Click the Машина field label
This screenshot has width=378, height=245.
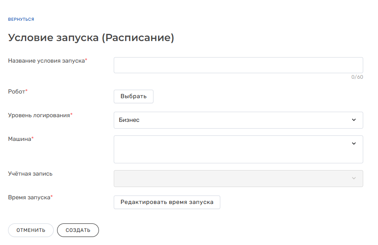21,139
